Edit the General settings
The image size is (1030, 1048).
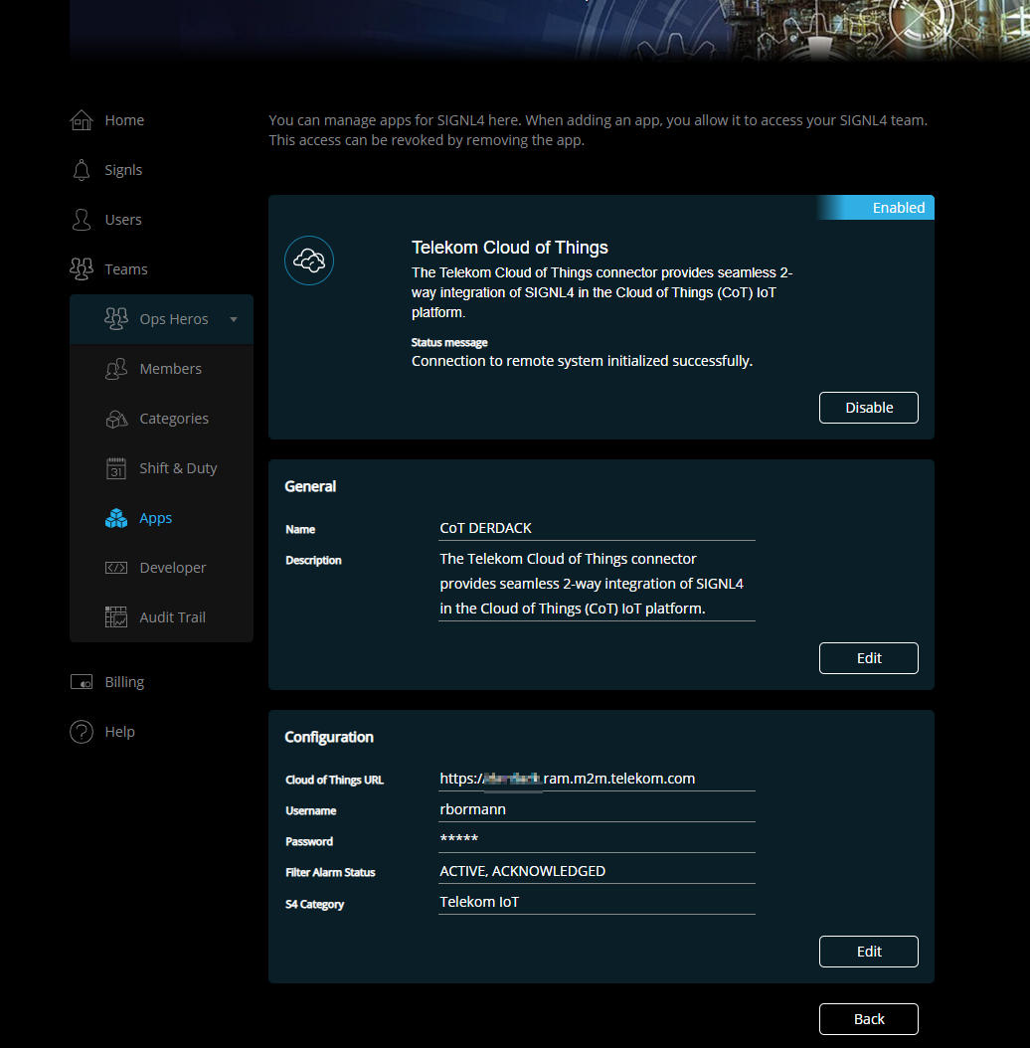click(x=869, y=658)
